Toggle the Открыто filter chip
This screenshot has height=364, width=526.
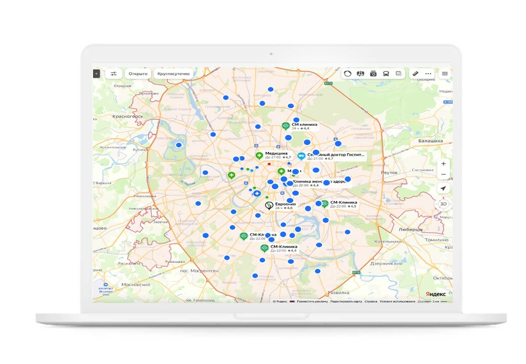[x=138, y=74]
